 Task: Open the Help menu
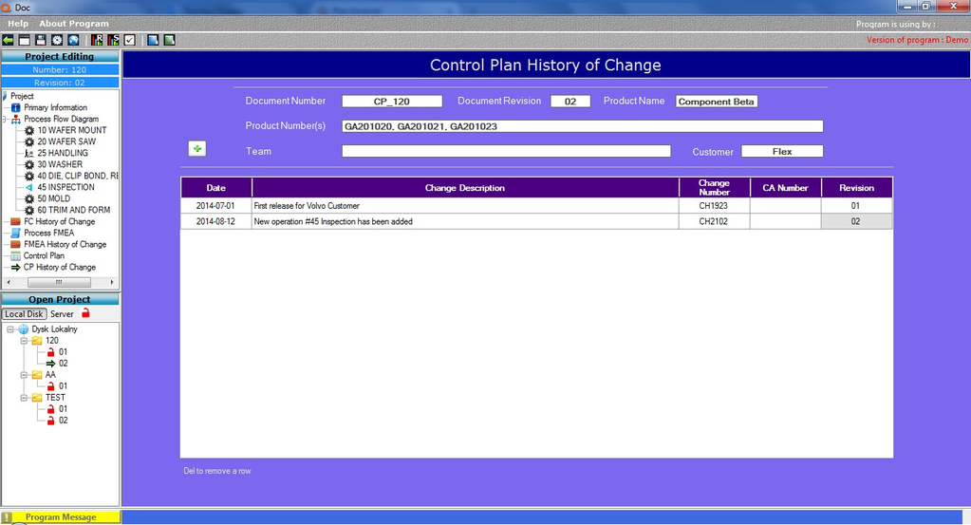pos(18,24)
